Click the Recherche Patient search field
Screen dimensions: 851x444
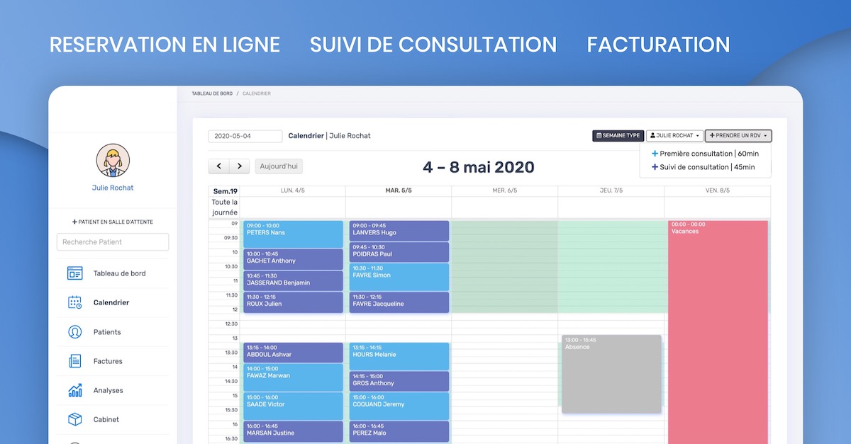pyautogui.click(x=113, y=242)
